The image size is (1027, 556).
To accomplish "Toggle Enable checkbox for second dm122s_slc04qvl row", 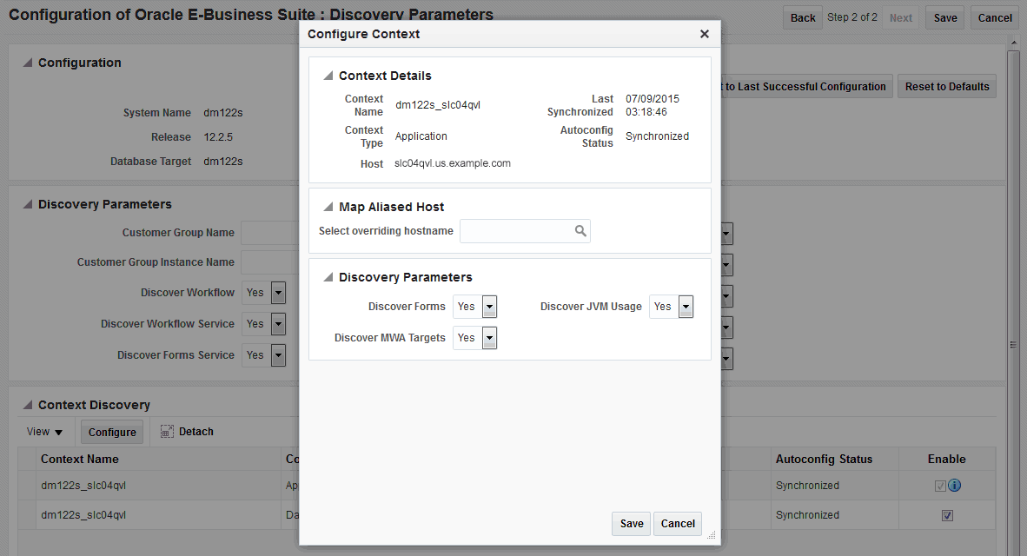I will coord(947,515).
